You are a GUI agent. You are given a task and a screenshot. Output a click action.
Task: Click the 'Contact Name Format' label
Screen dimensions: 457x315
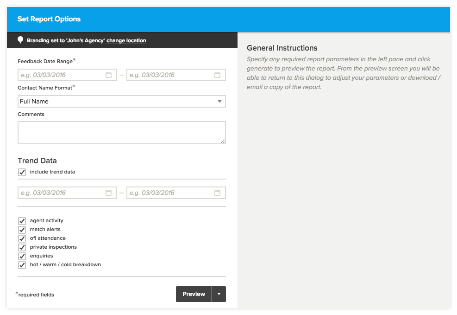tap(45, 88)
